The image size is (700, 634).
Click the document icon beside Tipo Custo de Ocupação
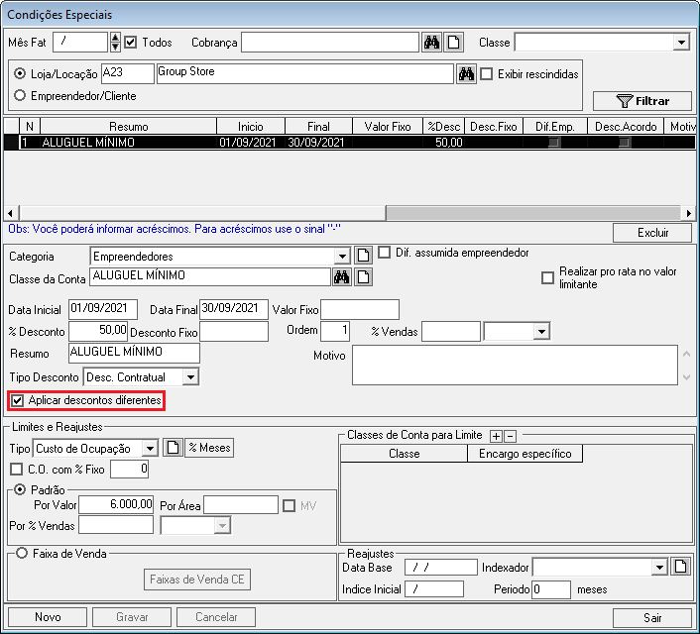tap(173, 448)
